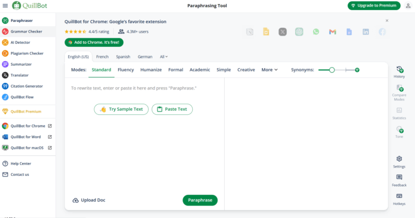Open QuillBot for Chrome link
Screen dimensions: 415x218
pos(28,126)
